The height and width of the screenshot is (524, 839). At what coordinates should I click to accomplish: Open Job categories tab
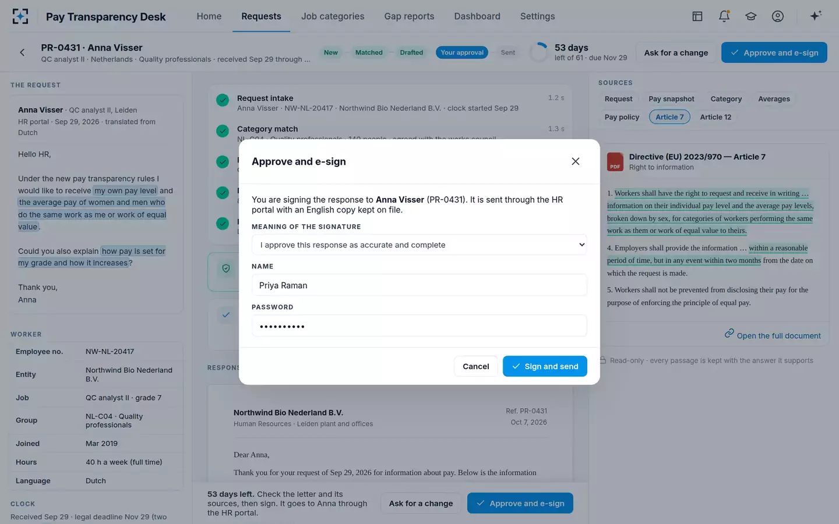333,16
